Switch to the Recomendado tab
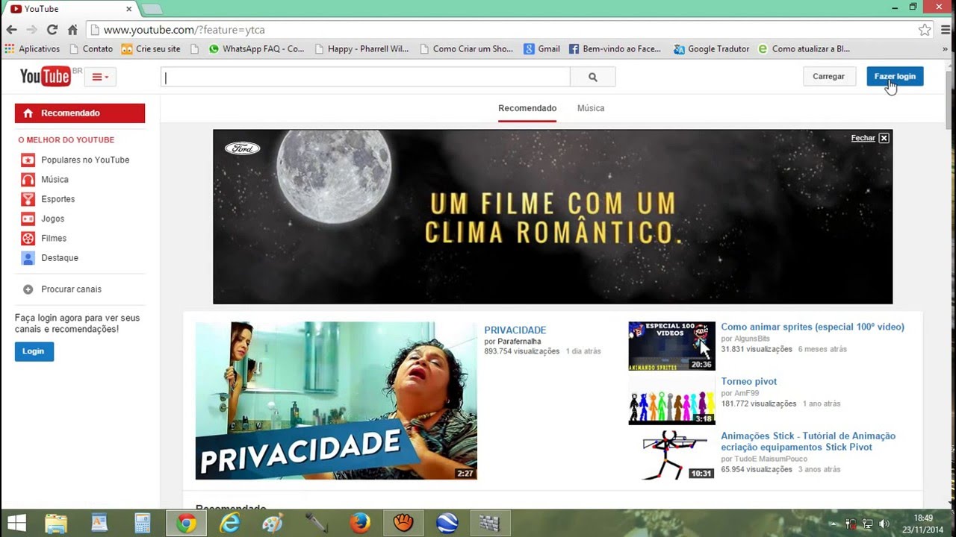 click(x=527, y=108)
